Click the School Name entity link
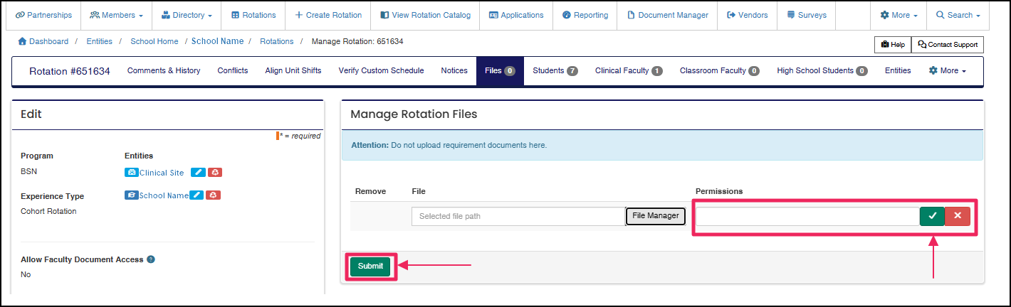 coord(164,195)
